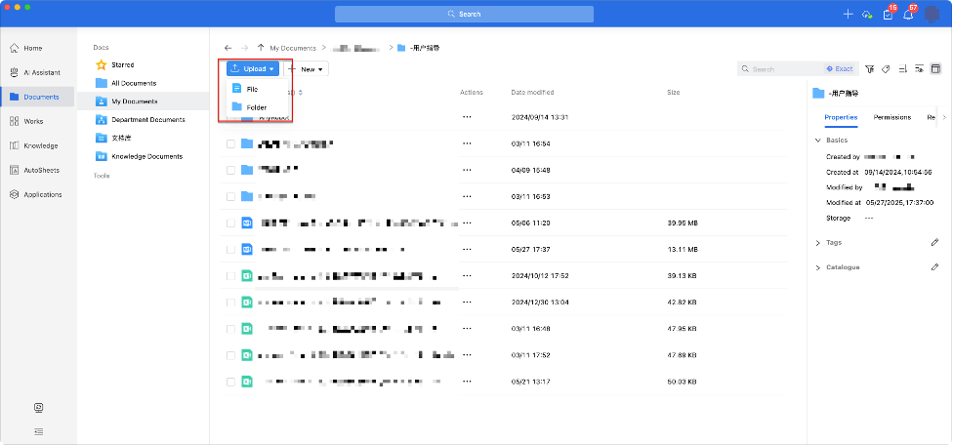Open the task clipboard icon with badge
Image resolution: width=953 pixels, height=445 pixels.
(888, 15)
